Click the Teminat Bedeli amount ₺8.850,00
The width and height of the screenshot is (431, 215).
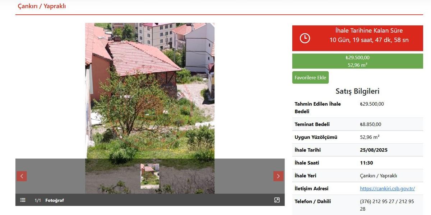click(x=371, y=124)
